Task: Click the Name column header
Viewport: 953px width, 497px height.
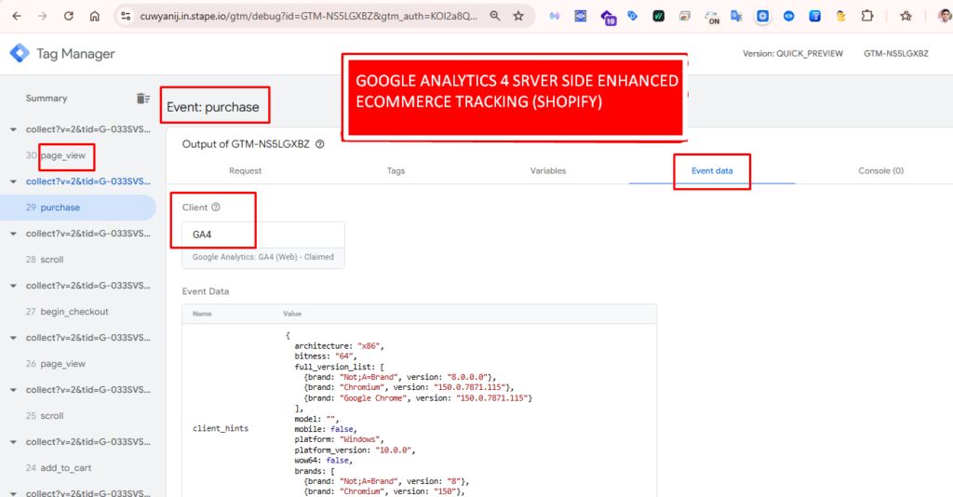Action: (202, 314)
